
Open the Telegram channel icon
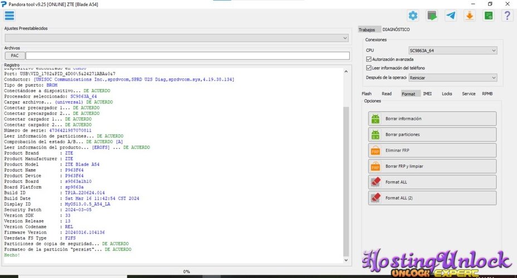451,16
